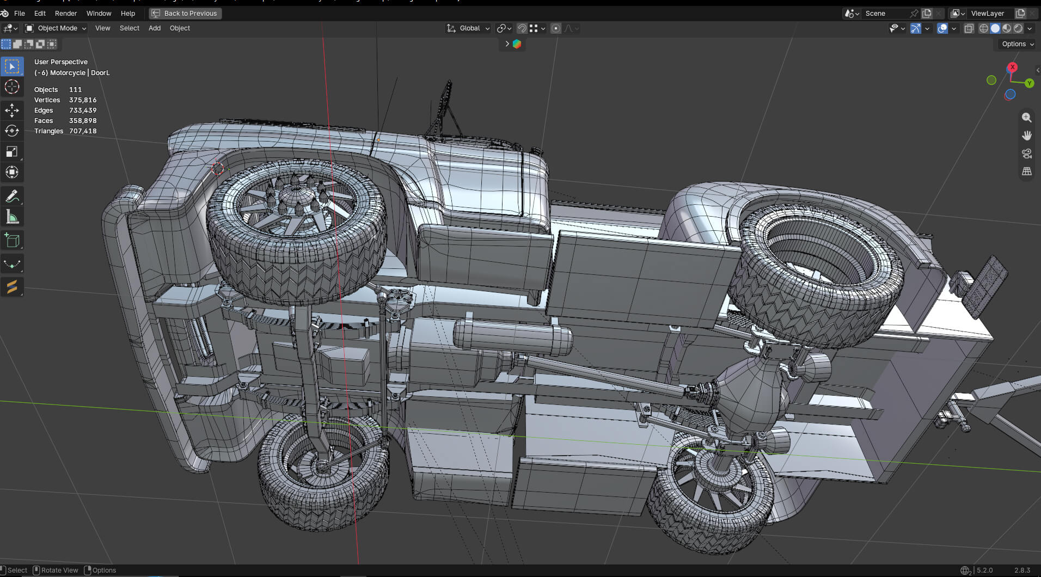Open the File menu
The width and height of the screenshot is (1041, 577).
20,13
